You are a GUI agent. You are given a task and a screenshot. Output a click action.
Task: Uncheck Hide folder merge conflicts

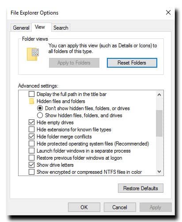point(31,137)
